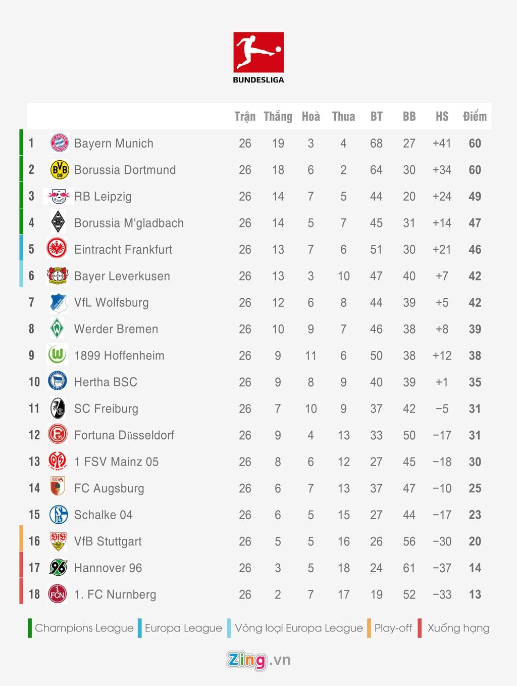This screenshot has height=686, width=517.
Task: Click the green Champions League legend swatch
Action: pos(30,628)
